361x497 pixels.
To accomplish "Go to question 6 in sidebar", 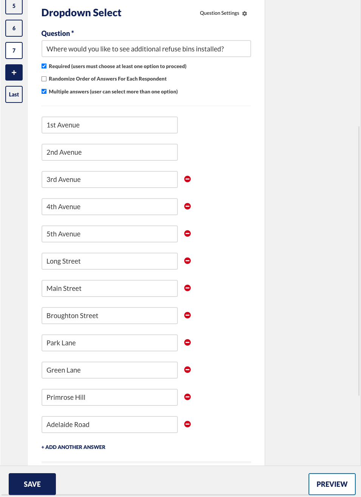I will tap(14, 28).
